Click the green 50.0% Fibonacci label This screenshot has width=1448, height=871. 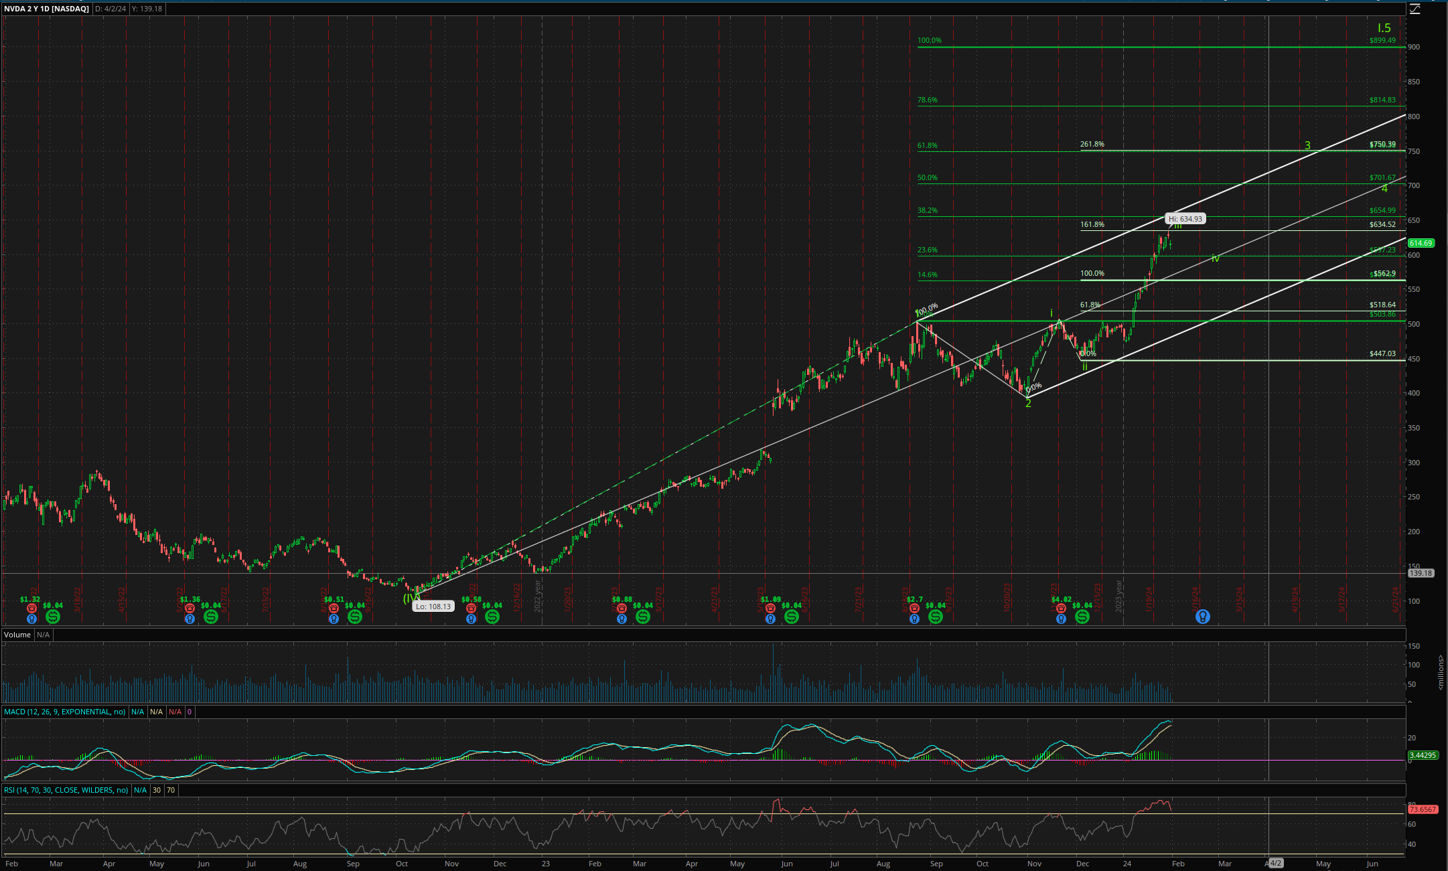[928, 177]
